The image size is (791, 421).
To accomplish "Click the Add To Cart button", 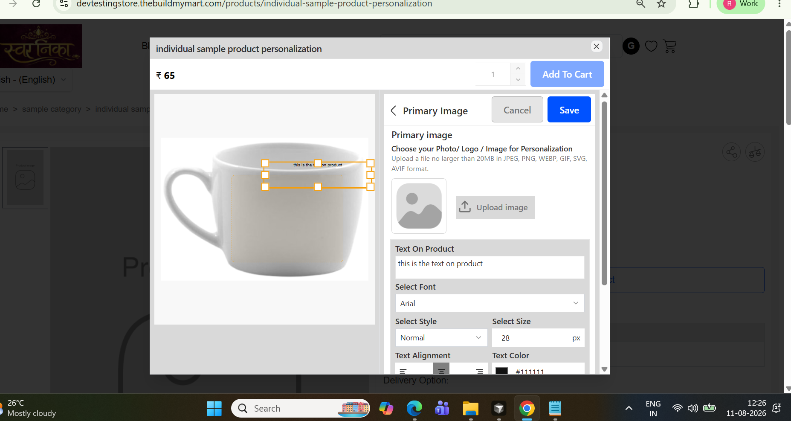I will pyautogui.click(x=567, y=74).
